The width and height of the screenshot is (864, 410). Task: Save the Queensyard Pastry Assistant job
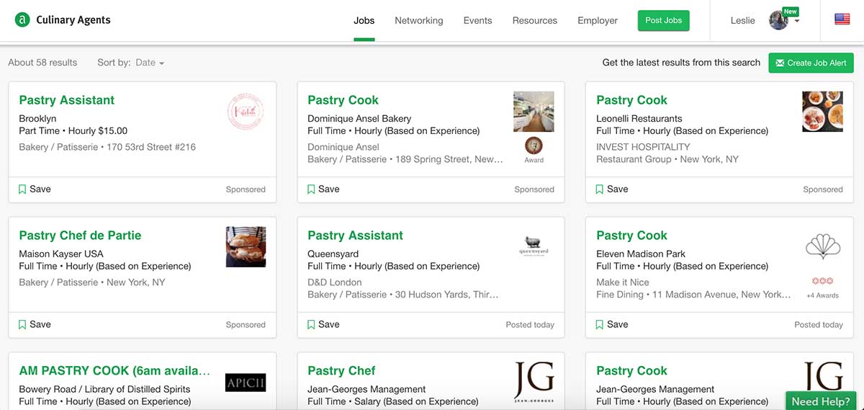tap(323, 324)
